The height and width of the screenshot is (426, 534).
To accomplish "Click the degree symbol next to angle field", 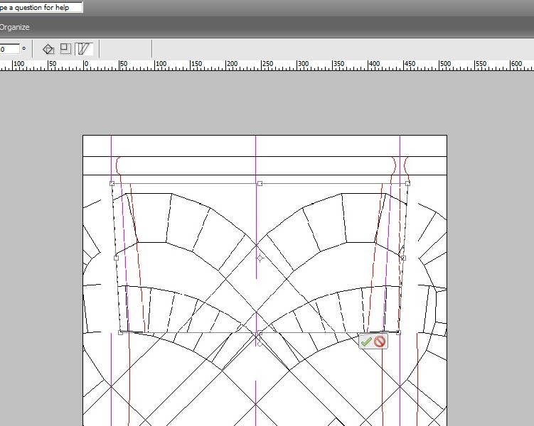I will 23,48.
